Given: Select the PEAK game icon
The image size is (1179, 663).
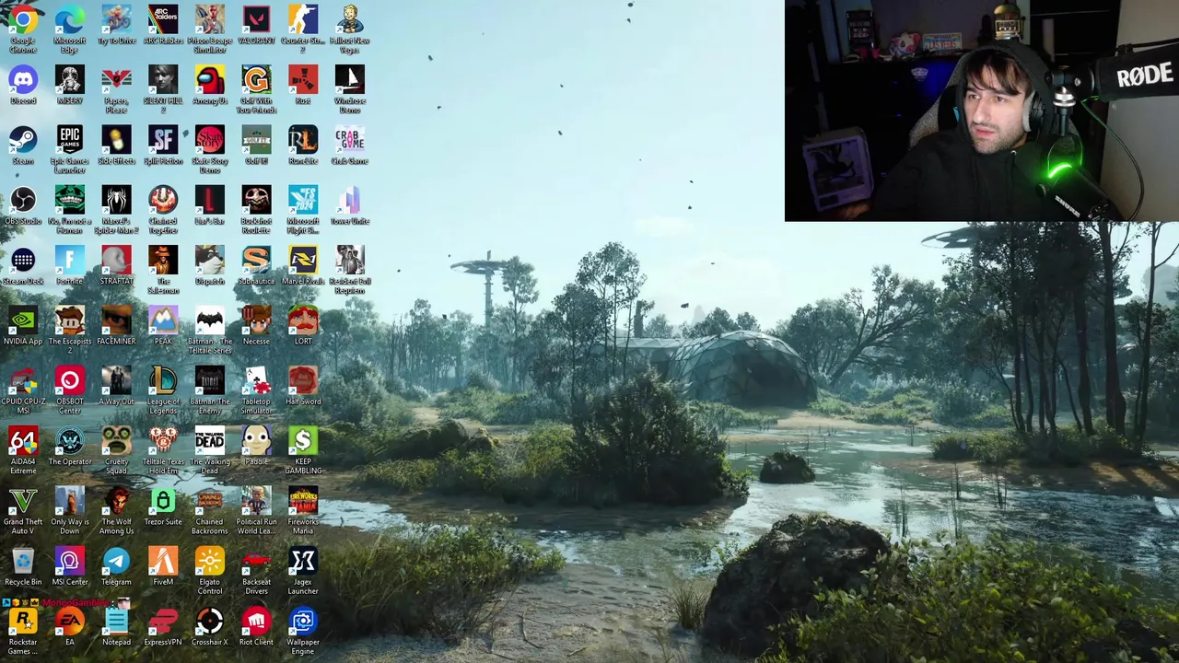Looking at the screenshot, I should (x=163, y=320).
